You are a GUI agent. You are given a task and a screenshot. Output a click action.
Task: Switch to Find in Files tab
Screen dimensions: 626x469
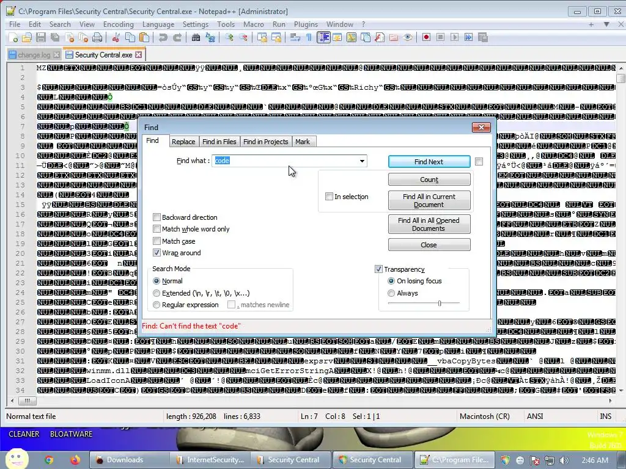click(x=219, y=142)
